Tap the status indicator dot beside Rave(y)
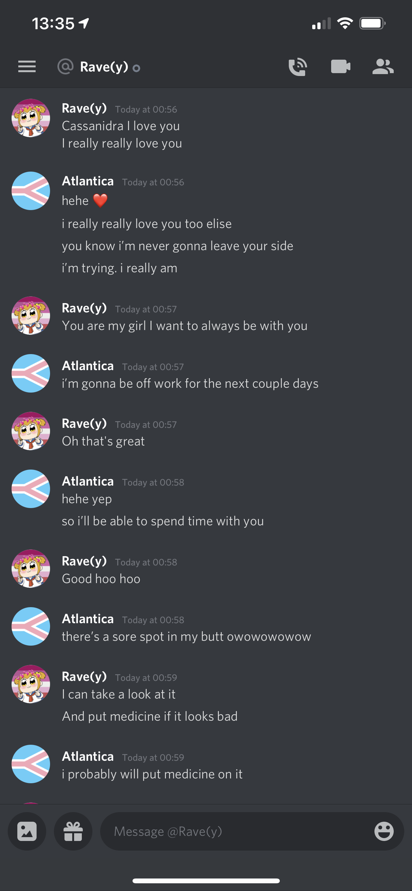The image size is (412, 891). [136, 69]
